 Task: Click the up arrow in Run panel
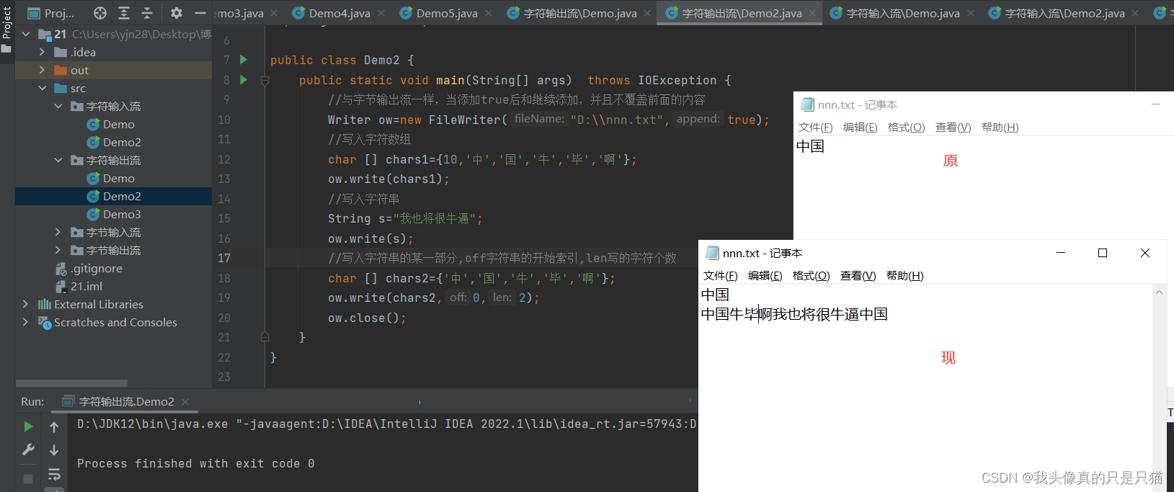pos(54,427)
